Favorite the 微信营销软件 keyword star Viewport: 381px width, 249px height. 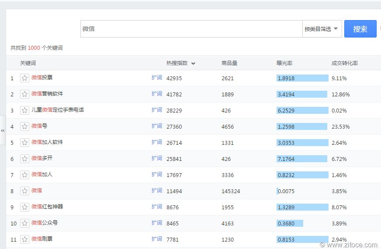tap(25, 94)
